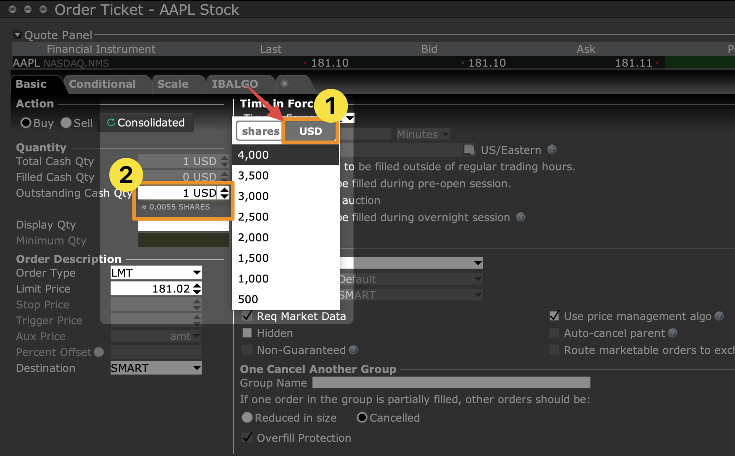Choose 2,500 from quantity list
The image size is (735, 456).
pos(253,217)
